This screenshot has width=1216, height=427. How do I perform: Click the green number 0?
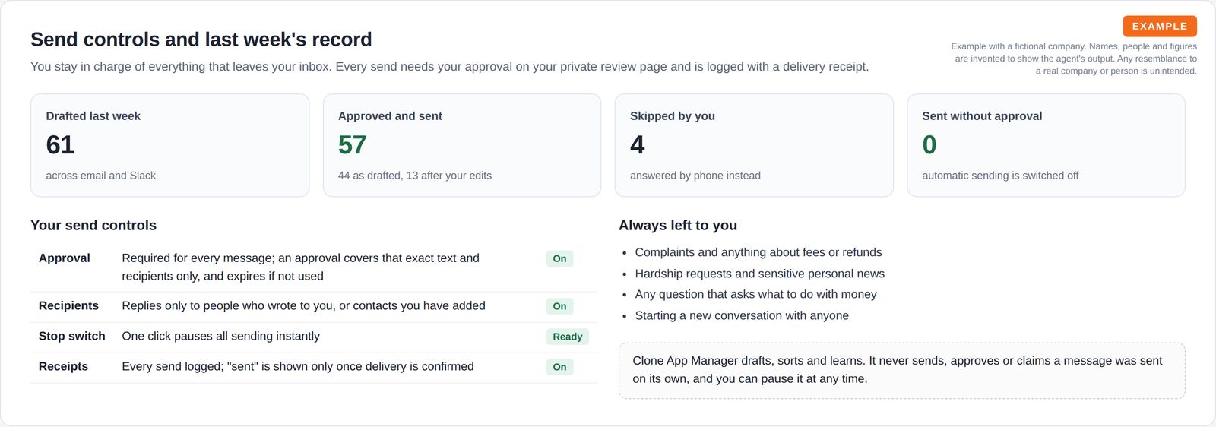(x=929, y=144)
